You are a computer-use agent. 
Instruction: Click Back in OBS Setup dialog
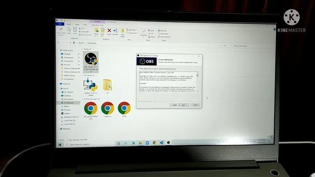pos(174,105)
